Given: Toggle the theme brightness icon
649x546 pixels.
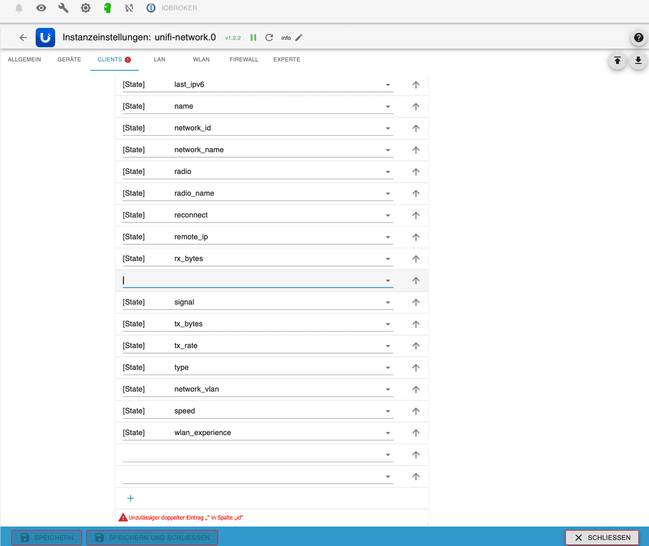Looking at the screenshot, I should point(85,8).
